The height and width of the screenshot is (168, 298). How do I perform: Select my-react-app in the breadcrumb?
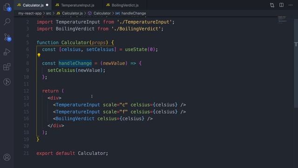pyautogui.click(x=30, y=14)
